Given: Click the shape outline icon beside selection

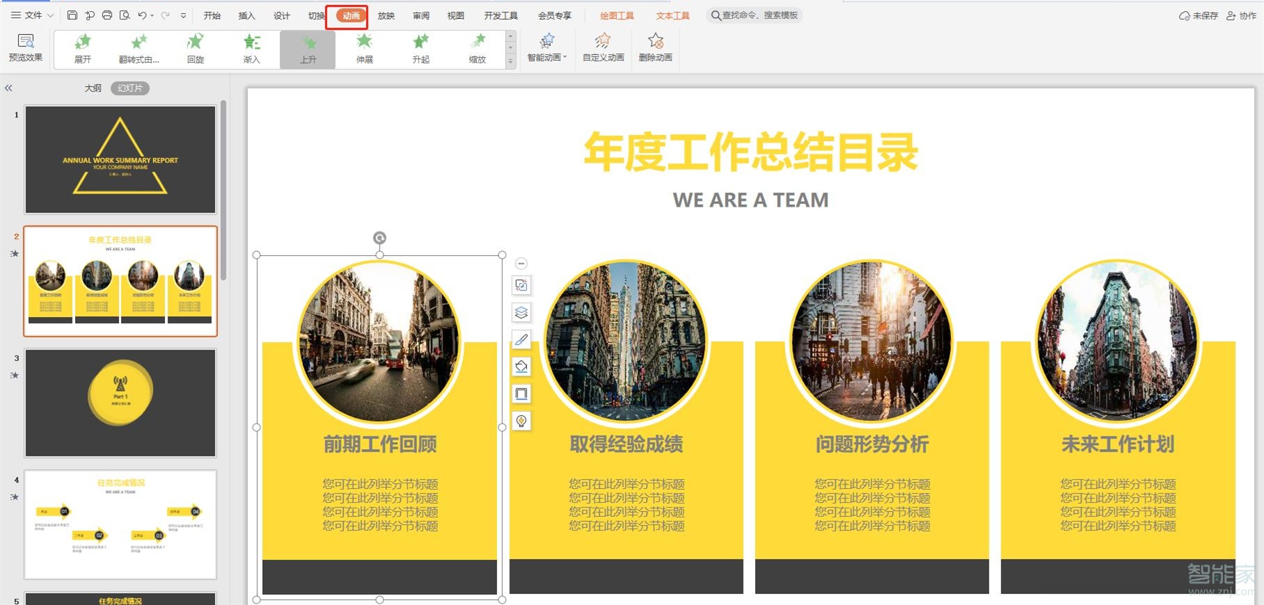Looking at the screenshot, I should pyautogui.click(x=521, y=394).
